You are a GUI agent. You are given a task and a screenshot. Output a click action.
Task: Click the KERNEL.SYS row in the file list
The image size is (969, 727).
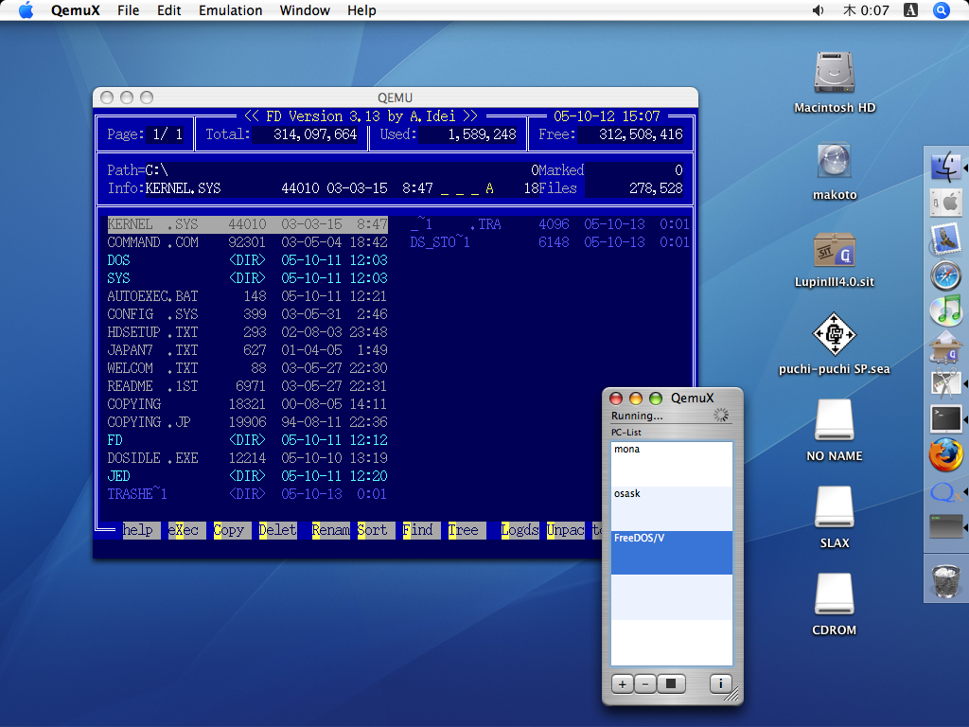coord(247,224)
